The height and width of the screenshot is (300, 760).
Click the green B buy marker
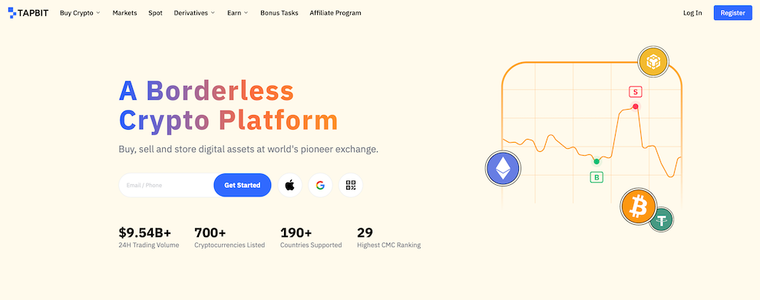point(596,177)
